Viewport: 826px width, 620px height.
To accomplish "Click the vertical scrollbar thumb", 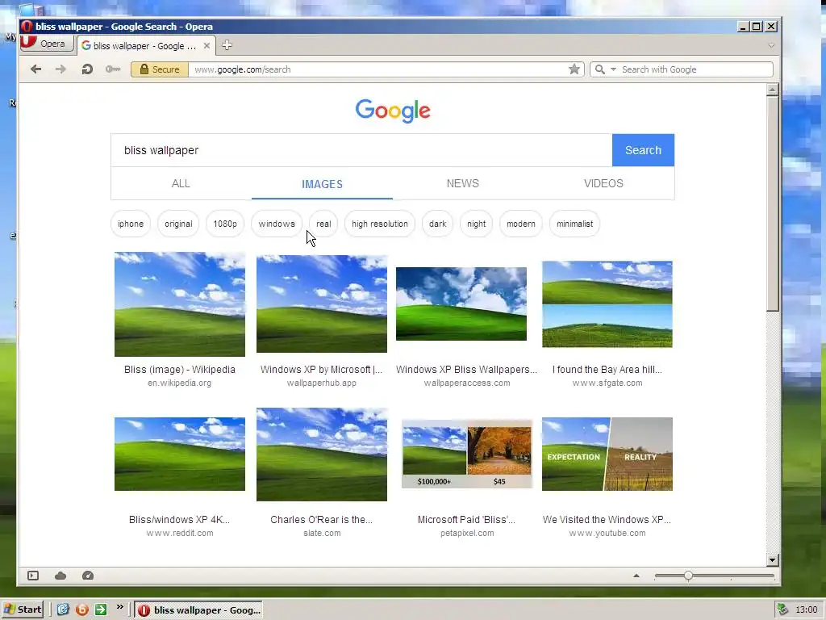I will (x=772, y=203).
